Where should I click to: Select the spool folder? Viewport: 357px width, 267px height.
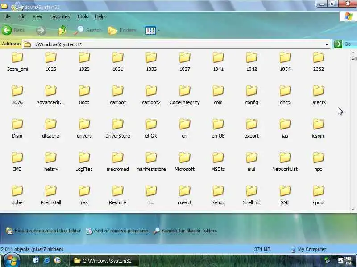318,195
